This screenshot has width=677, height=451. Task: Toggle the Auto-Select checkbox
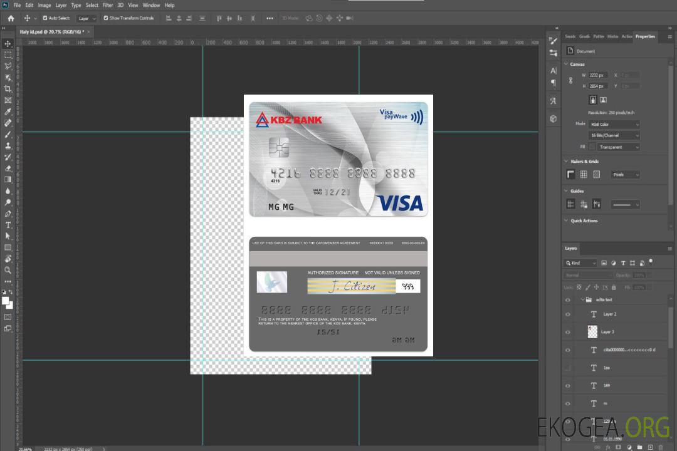click(45, 18)
